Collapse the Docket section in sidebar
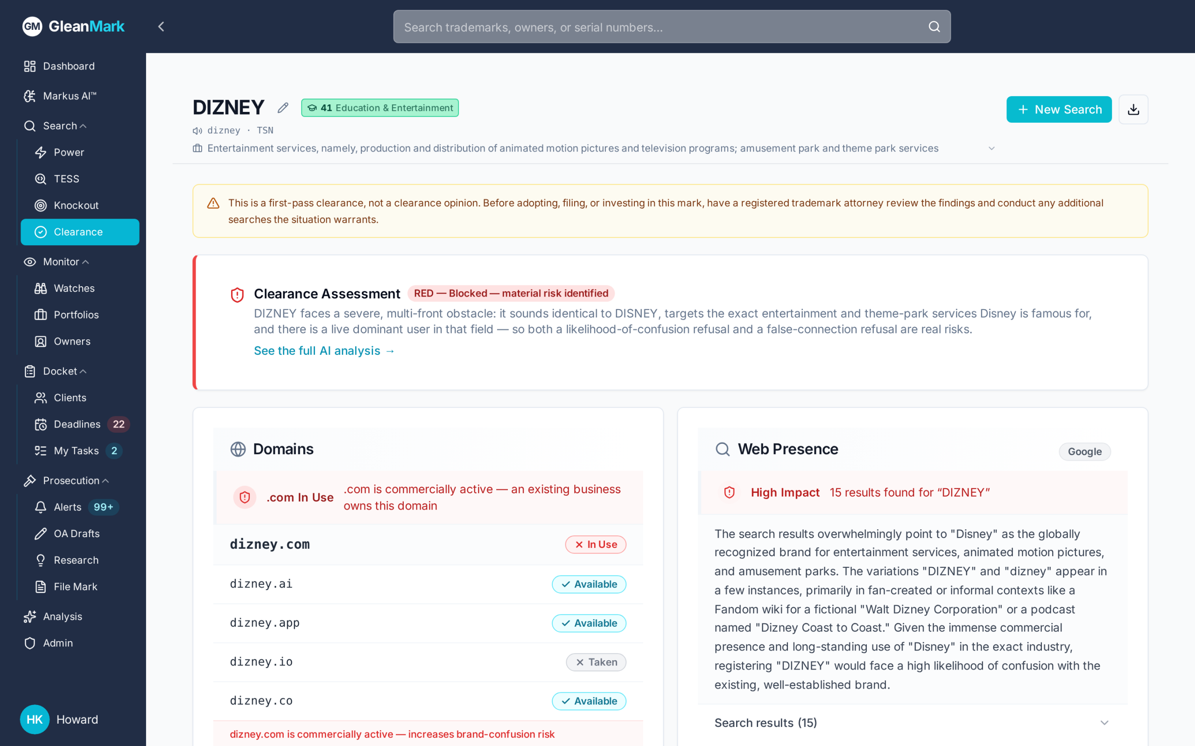1195x746 pixels. (83, 372)
